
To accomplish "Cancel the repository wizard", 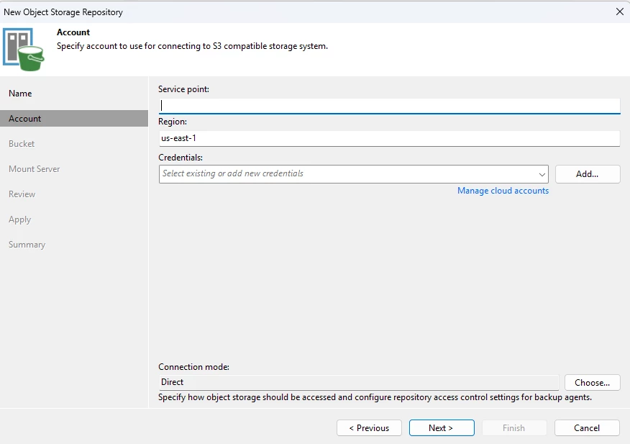I will point(587,428).
